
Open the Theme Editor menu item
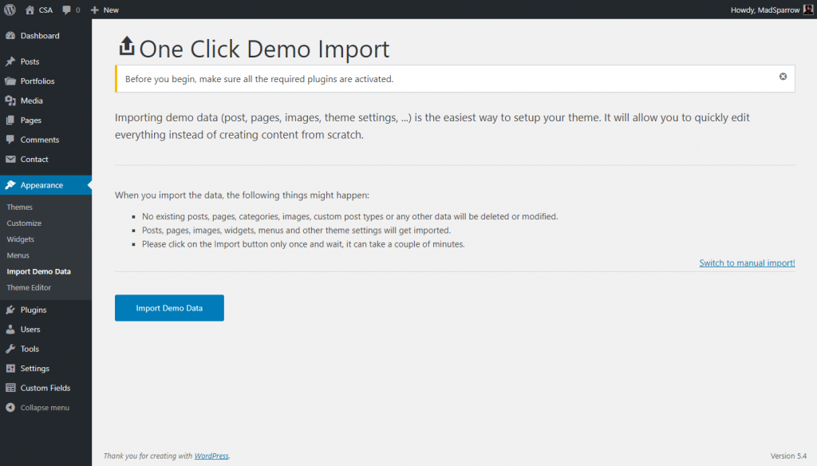[29, 287]
